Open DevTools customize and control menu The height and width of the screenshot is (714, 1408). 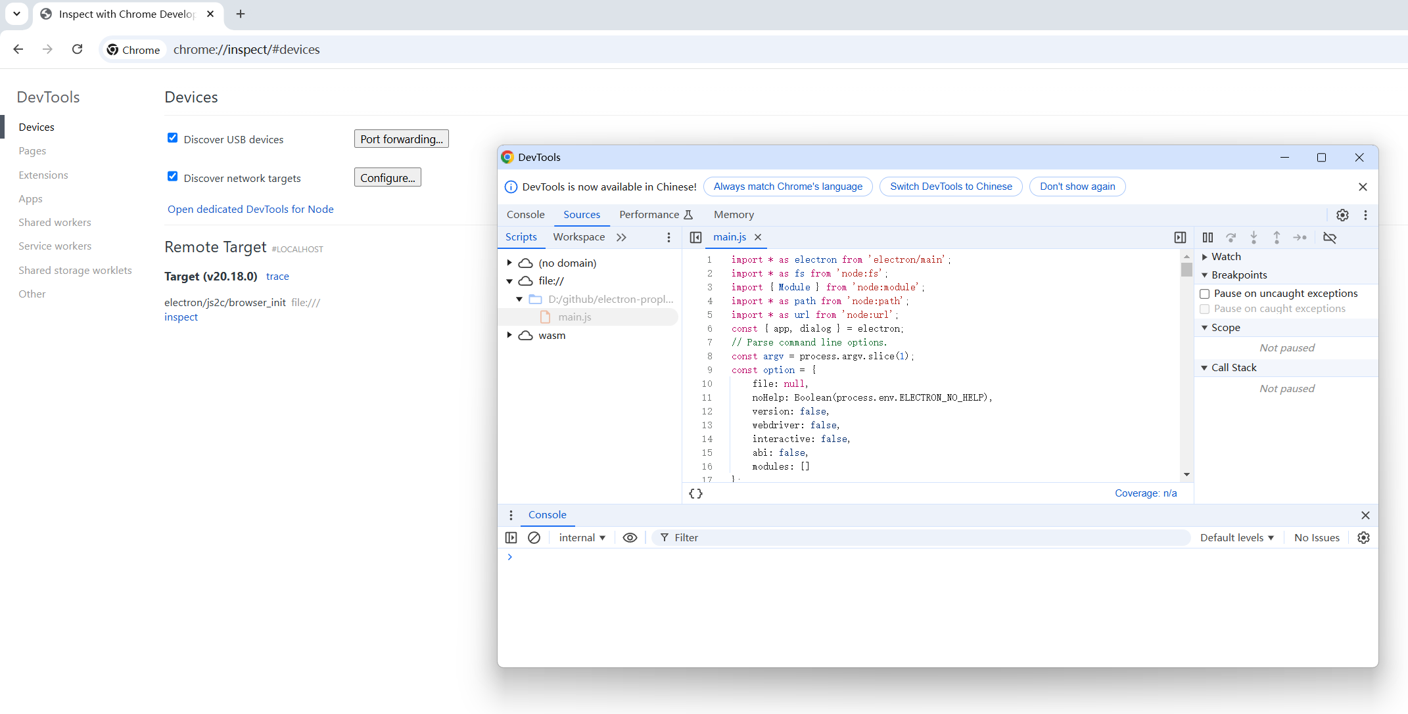point(1365,215)
